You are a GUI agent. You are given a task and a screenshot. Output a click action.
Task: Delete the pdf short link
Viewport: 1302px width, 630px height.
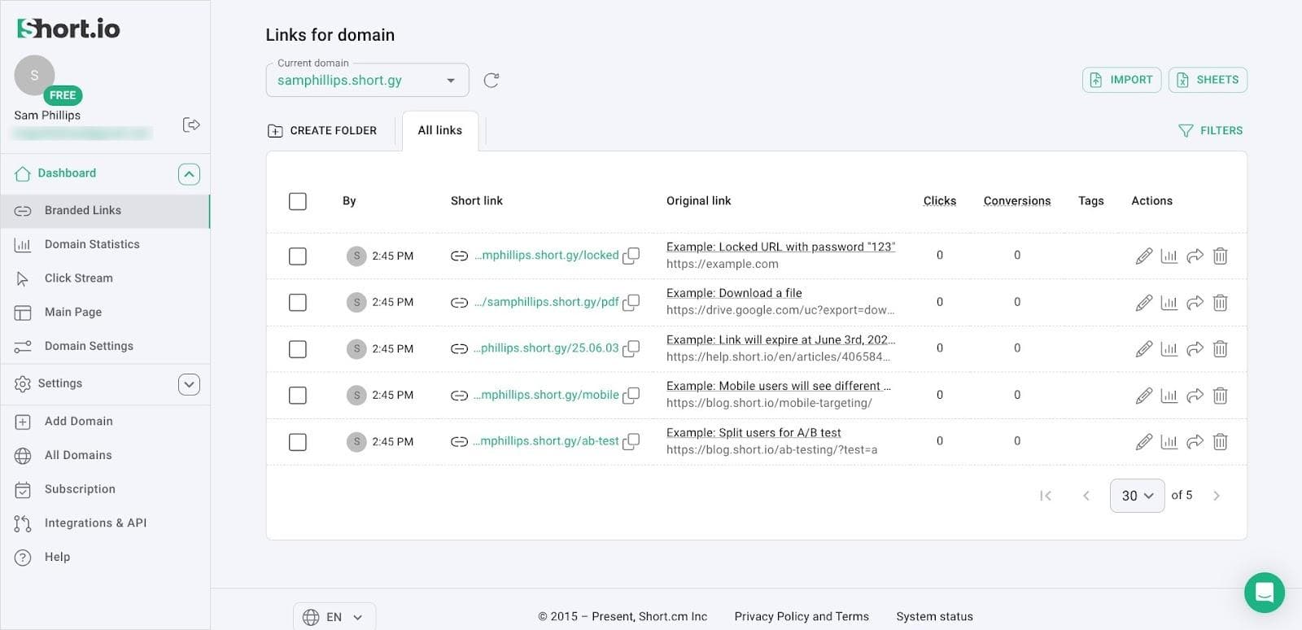coord(1220,303)
